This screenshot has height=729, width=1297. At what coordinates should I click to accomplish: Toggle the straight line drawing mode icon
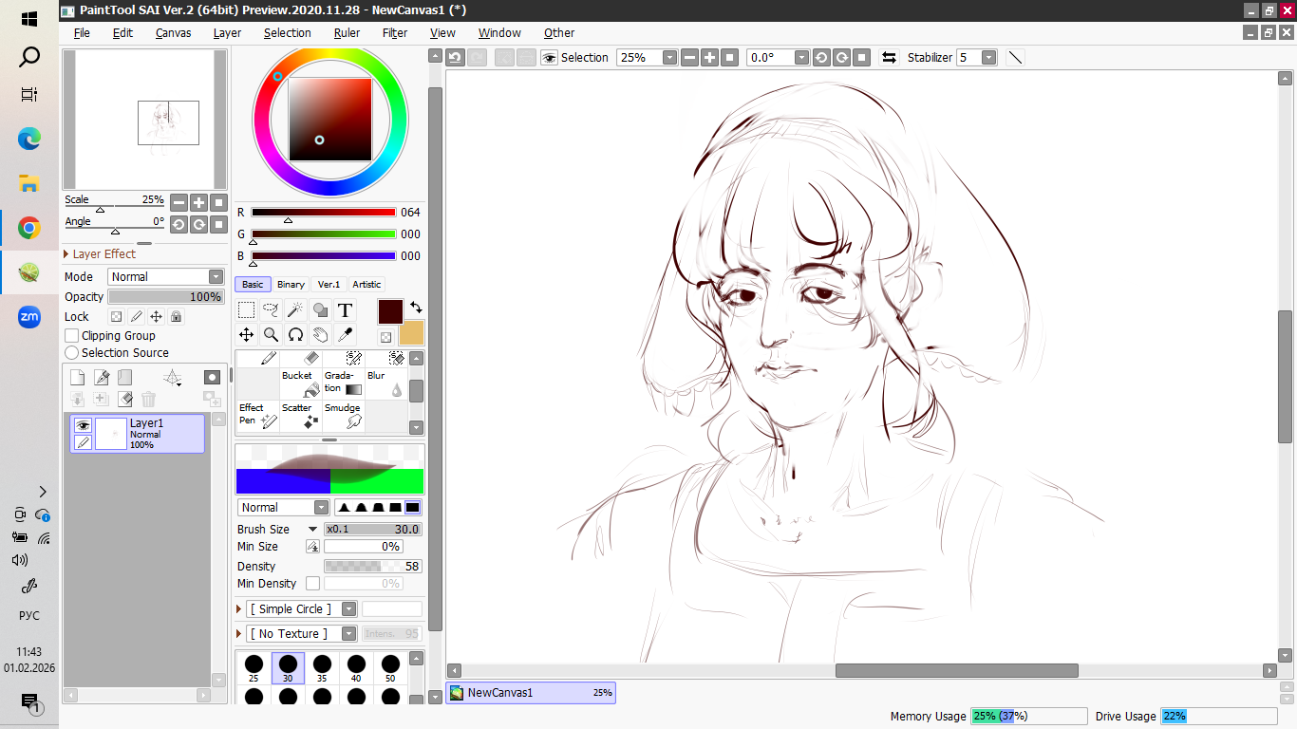(x=1015, y=58)
